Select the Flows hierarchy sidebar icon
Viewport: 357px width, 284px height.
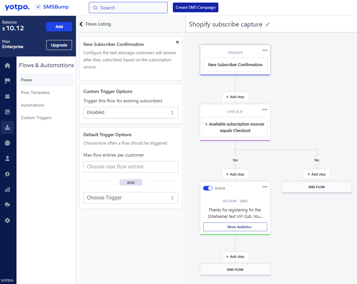click(7, 127)
